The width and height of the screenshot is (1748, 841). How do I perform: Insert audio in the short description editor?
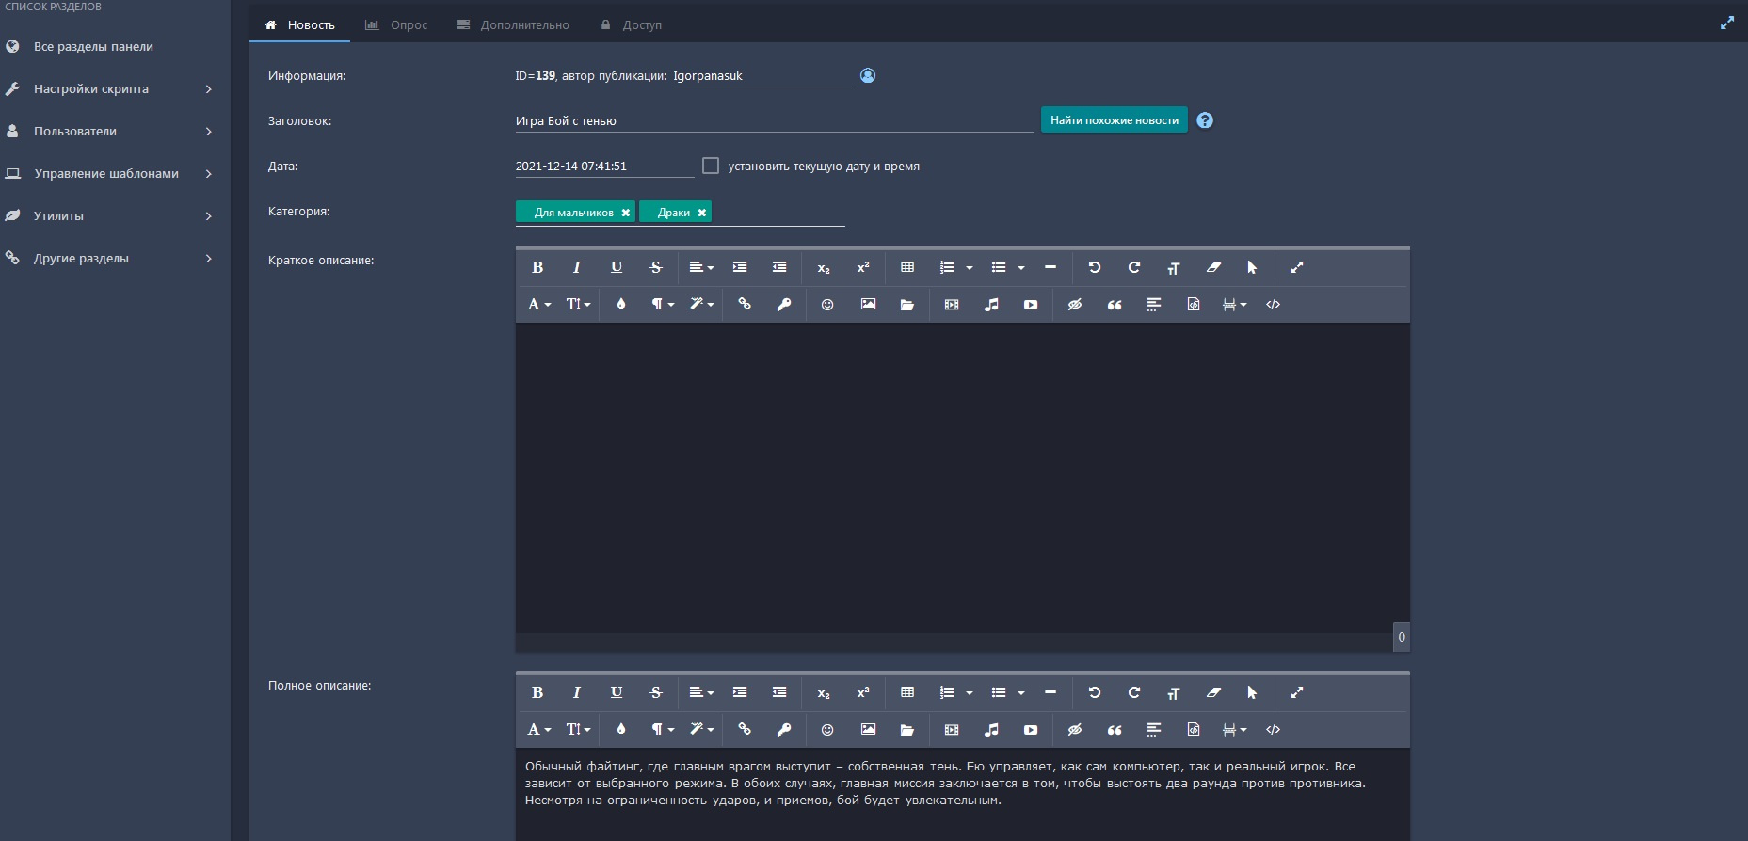tap(991, 305)
